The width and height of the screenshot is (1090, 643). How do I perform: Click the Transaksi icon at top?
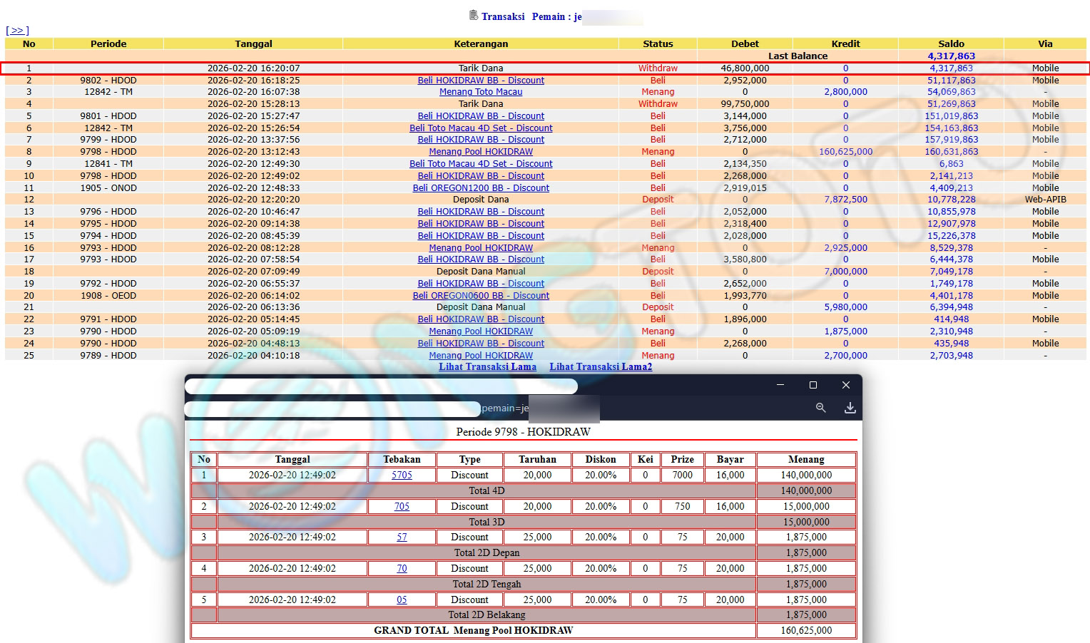point(474,16)
